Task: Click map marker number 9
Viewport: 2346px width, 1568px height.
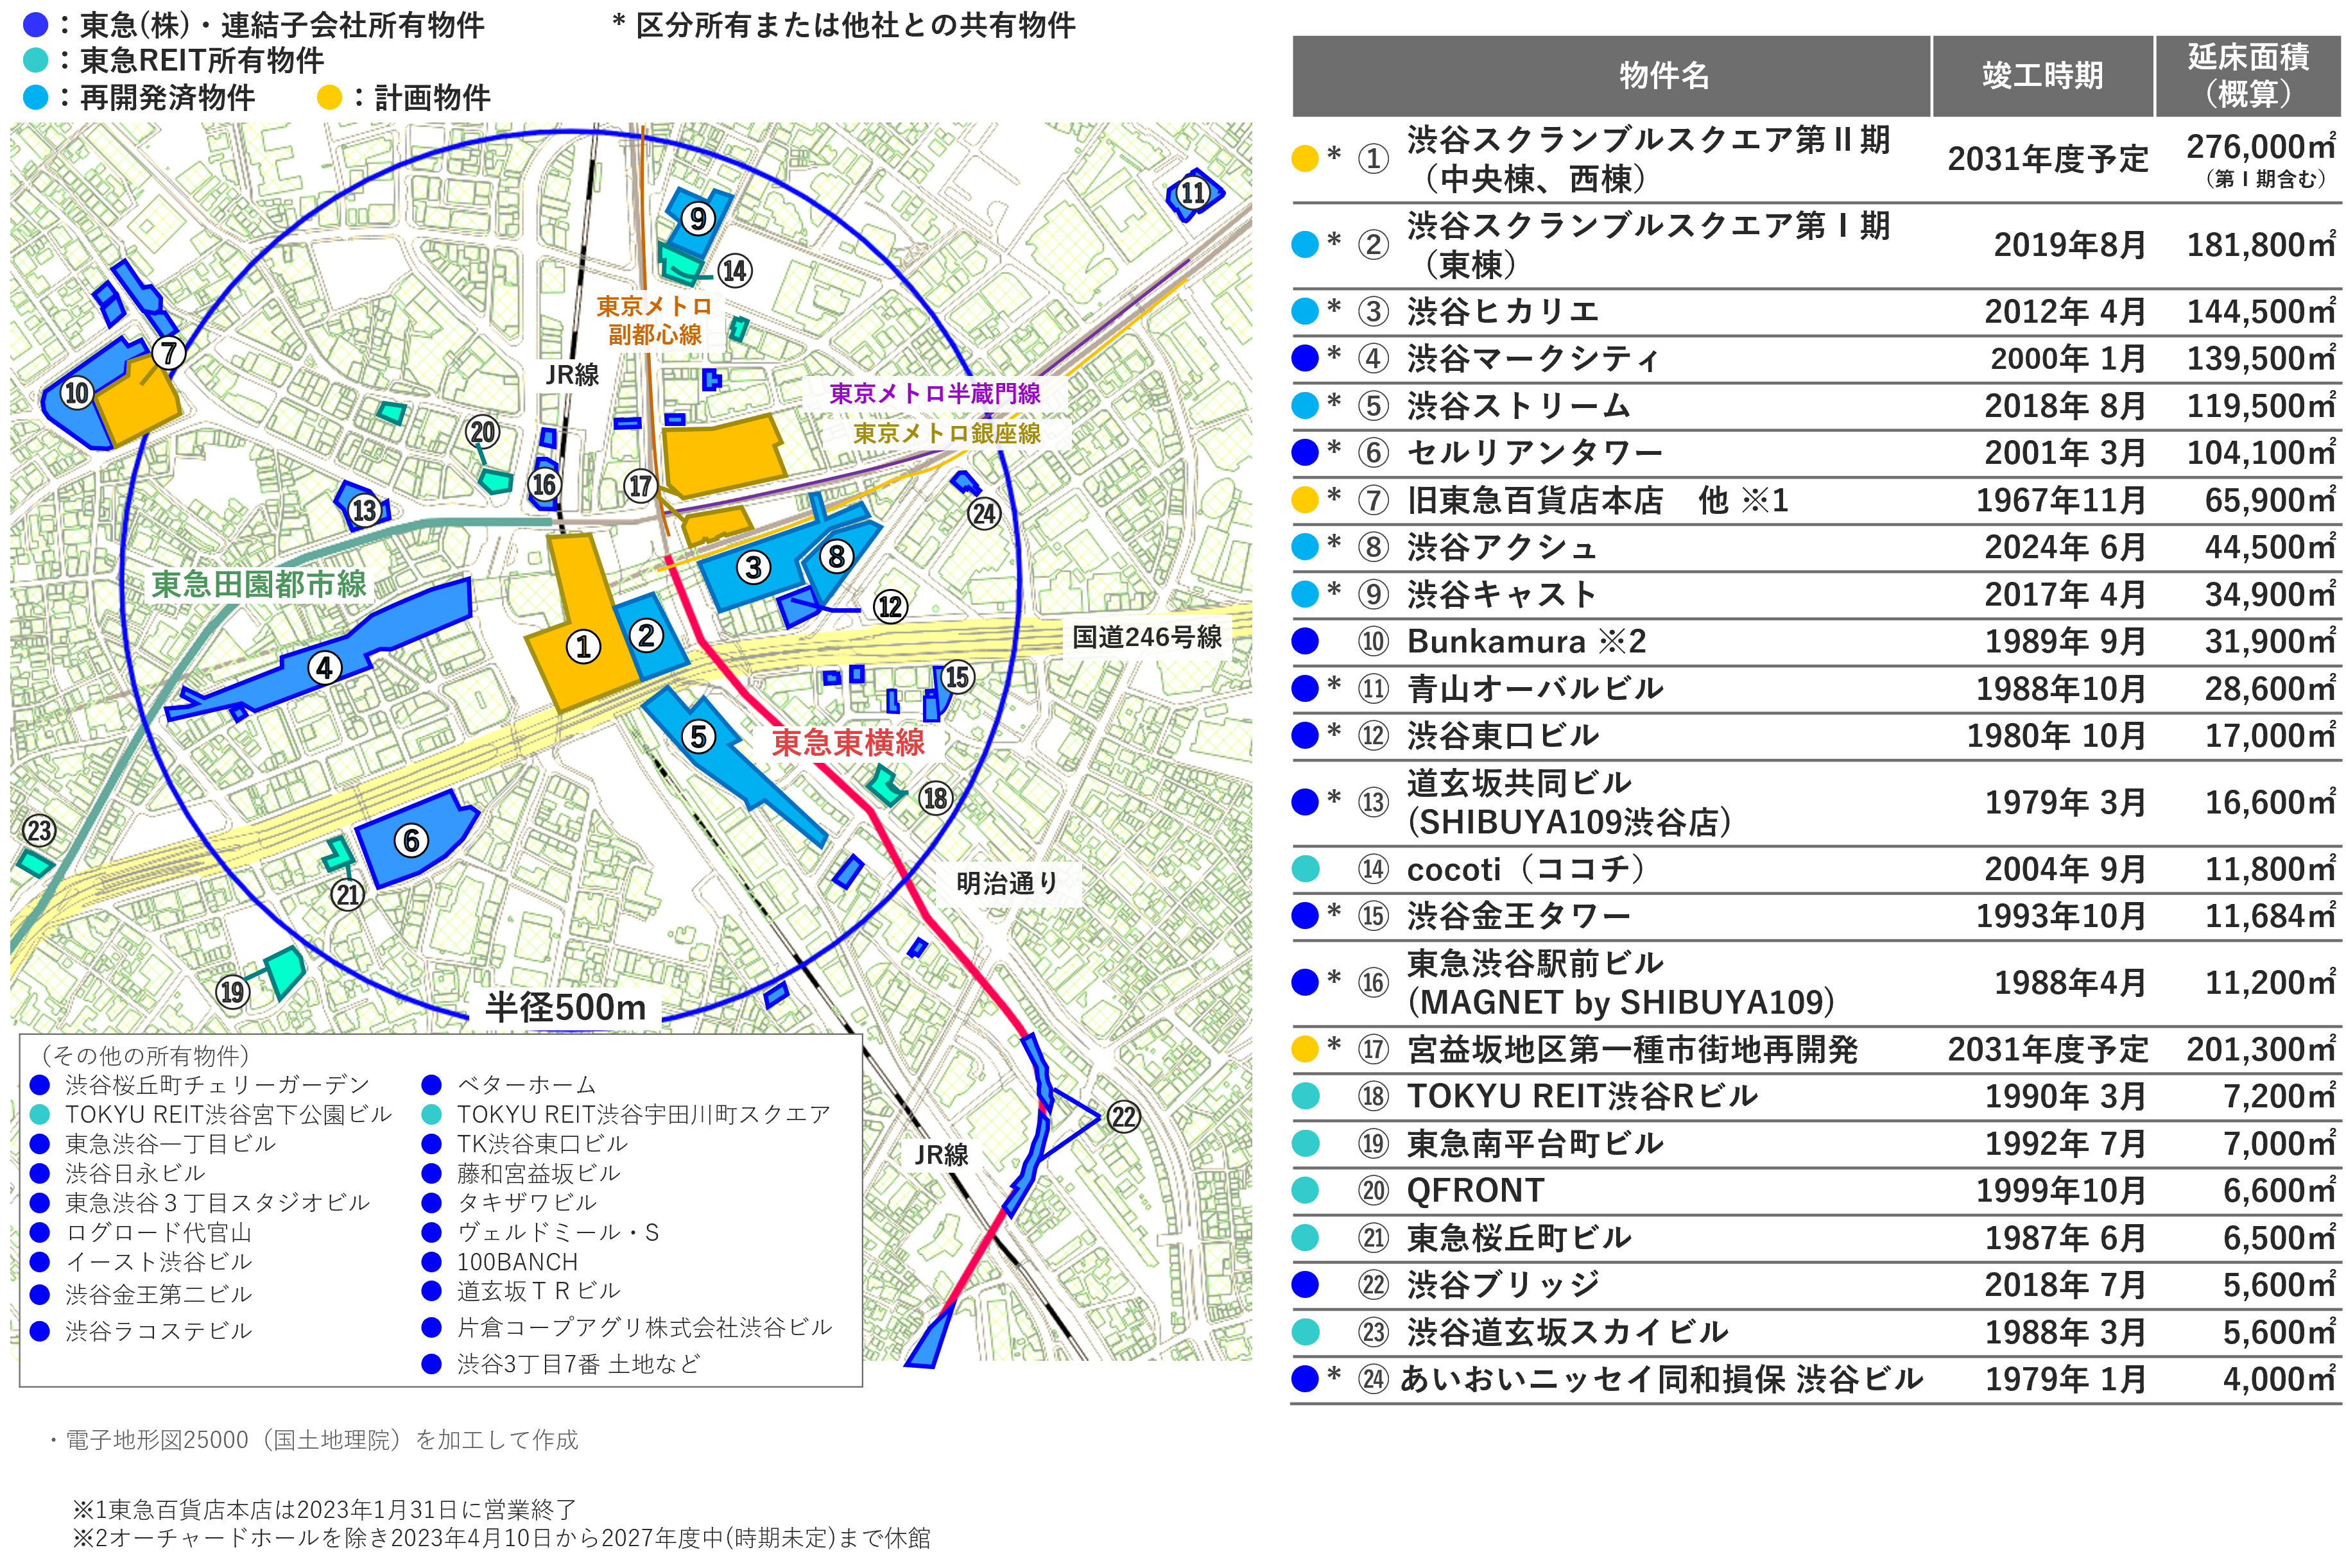Action: click(697, 218)
